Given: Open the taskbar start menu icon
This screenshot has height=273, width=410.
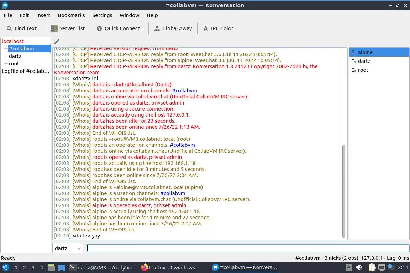Looking at the screenshot, I should [x=5, y=268].
